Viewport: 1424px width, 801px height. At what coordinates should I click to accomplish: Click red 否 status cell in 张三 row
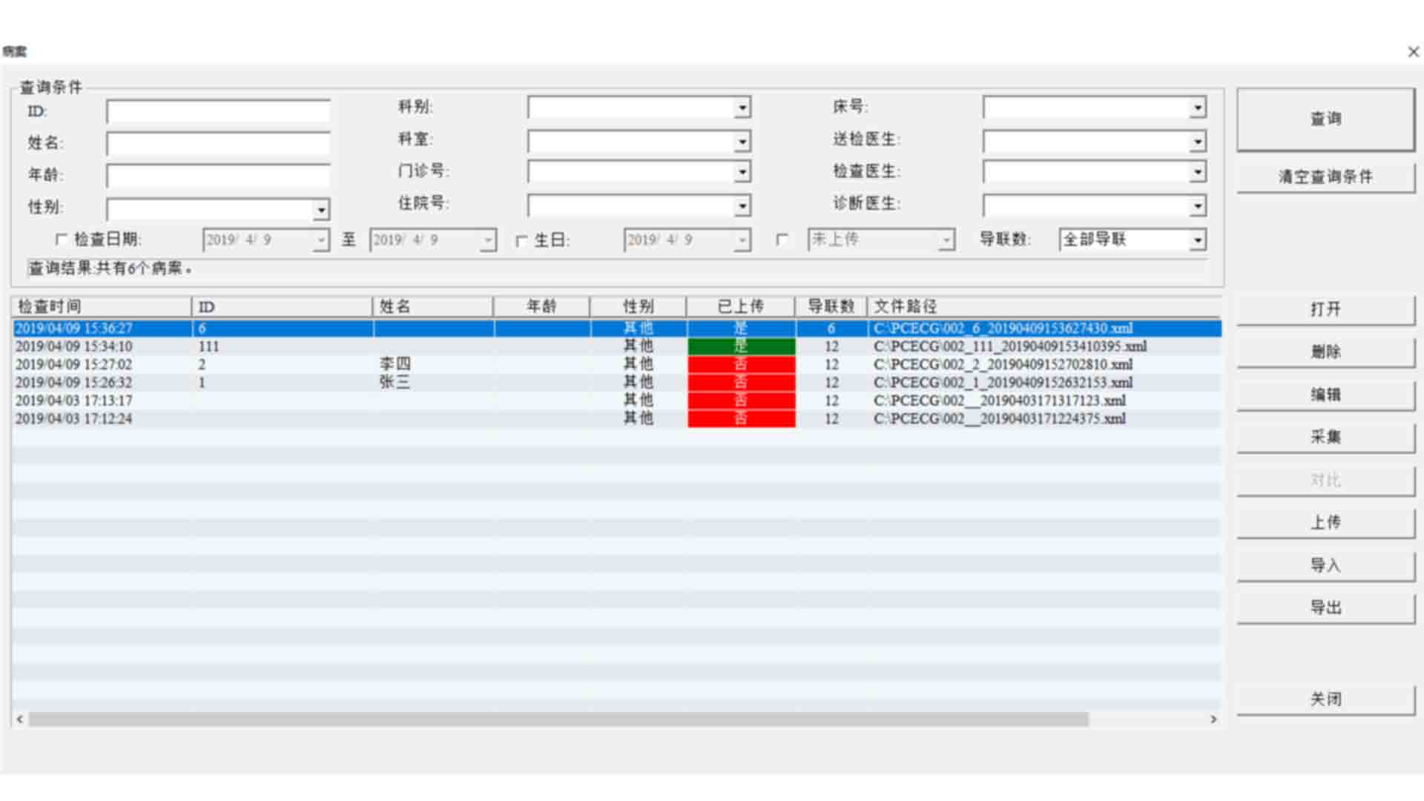click(x=742, y=383)
